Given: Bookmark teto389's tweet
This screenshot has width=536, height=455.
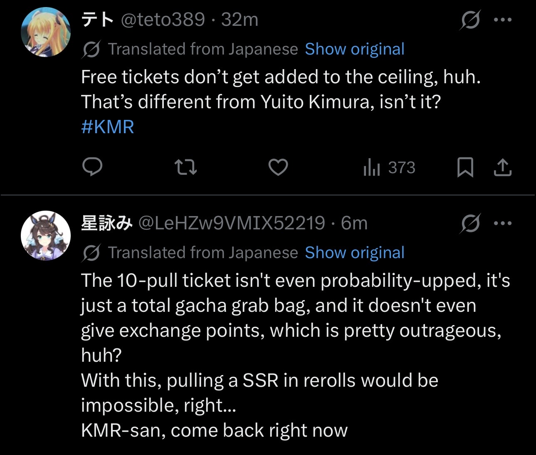Looking at the screenshot, I should 465,167.
